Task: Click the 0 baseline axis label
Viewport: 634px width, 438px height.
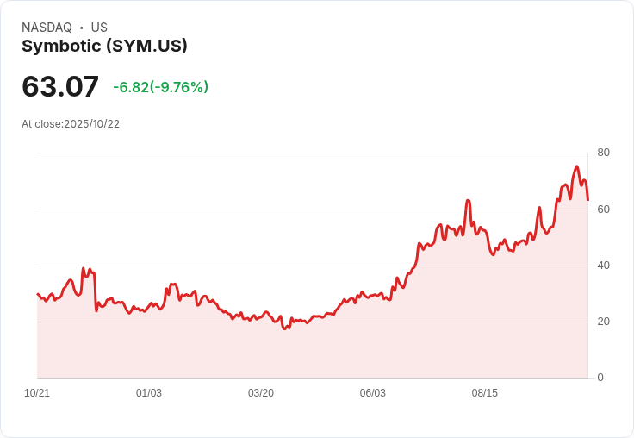Action: [x=600, y=378]
